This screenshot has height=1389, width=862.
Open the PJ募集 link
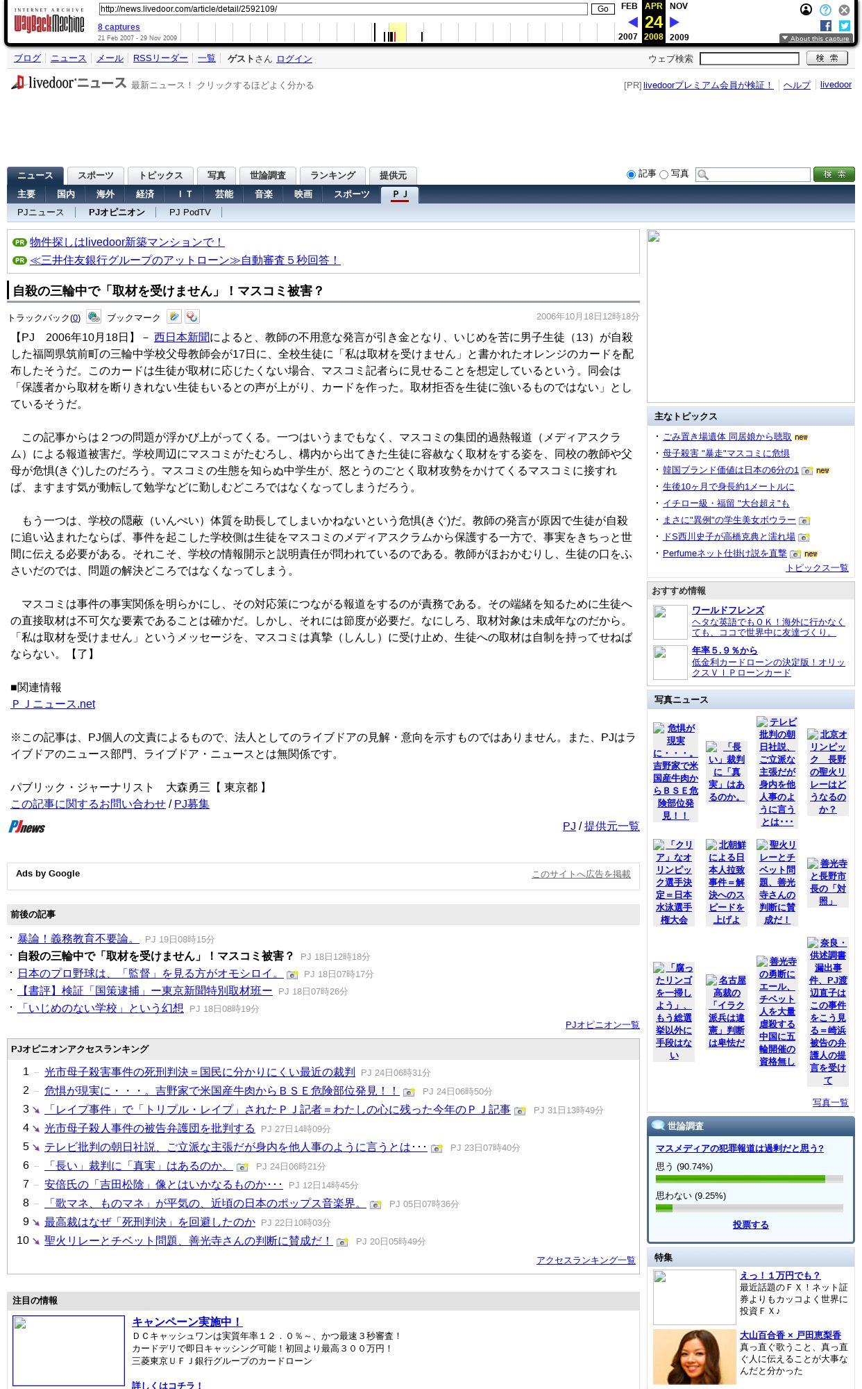(192, 804)
